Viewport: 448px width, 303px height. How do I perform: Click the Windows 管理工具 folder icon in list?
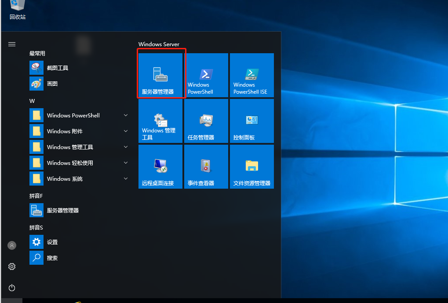click(36, 147)
